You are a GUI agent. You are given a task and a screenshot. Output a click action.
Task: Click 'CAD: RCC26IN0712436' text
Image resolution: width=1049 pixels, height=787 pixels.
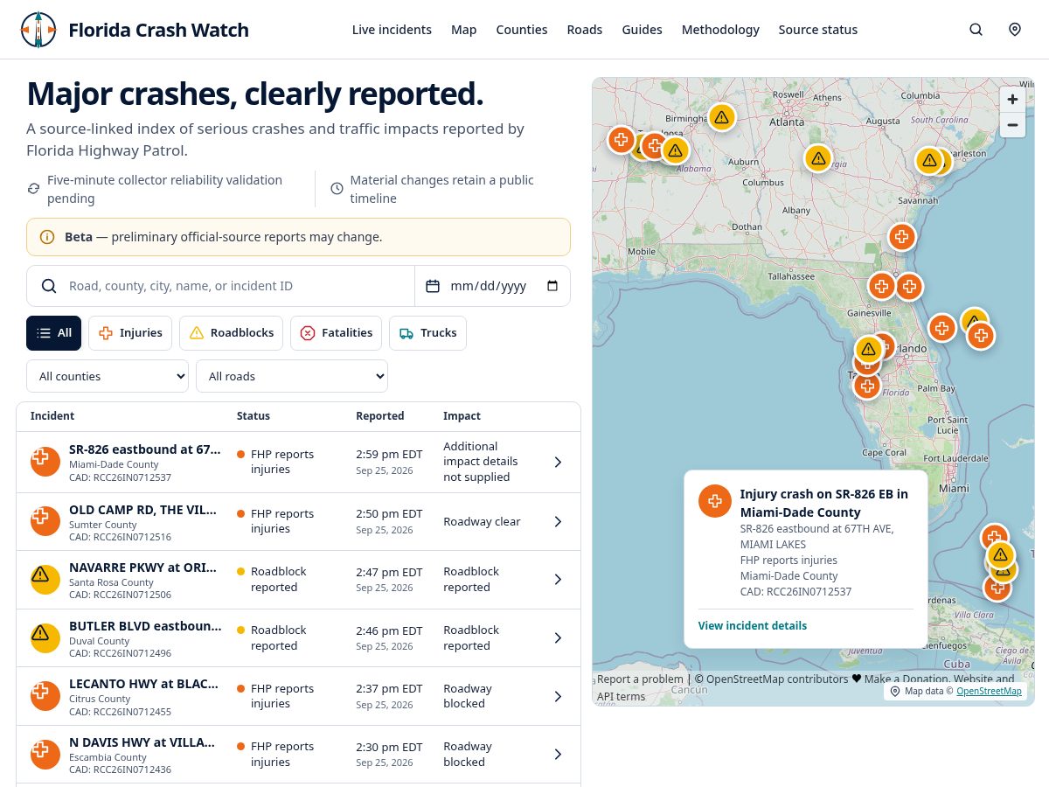click(120, 770)
